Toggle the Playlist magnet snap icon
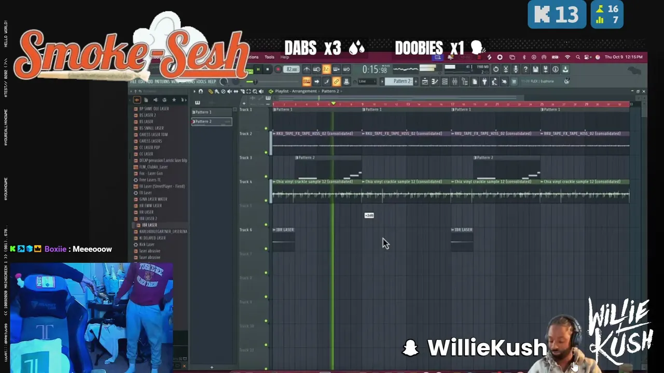664x373 pixels. pyautogui.click(x=201, y=91)
